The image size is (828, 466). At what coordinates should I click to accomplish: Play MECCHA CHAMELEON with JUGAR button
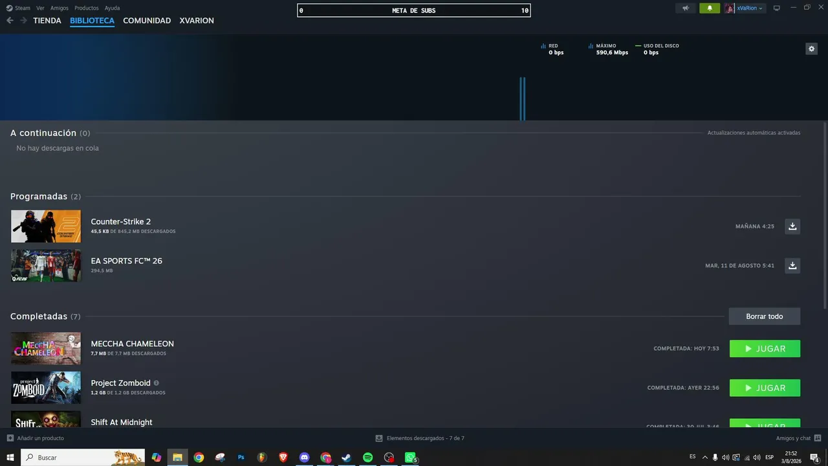coord(765,349)
